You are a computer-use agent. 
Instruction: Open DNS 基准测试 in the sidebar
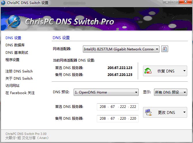(17, 53)
